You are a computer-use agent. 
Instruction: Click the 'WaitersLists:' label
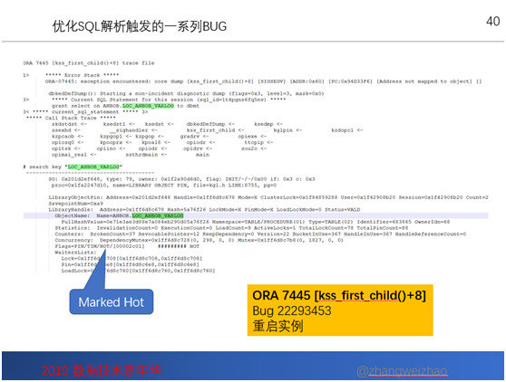76,253
